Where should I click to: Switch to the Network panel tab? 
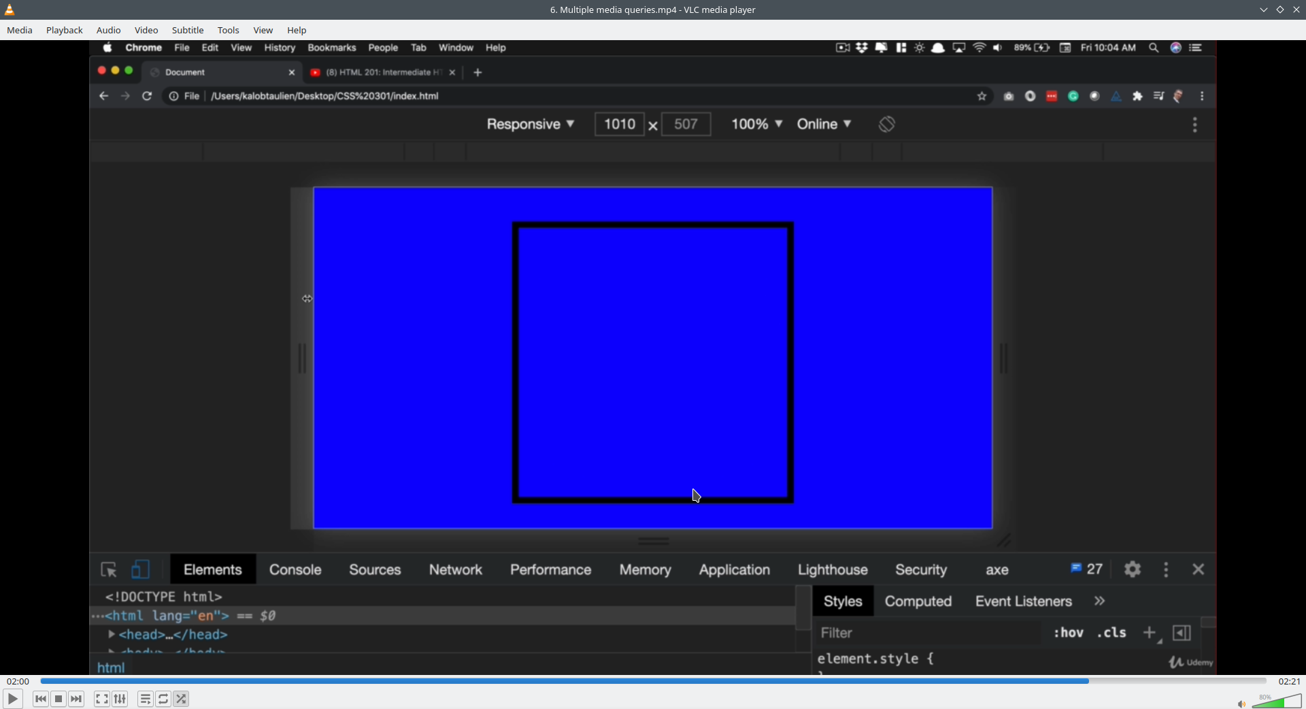tap(456, 570)
